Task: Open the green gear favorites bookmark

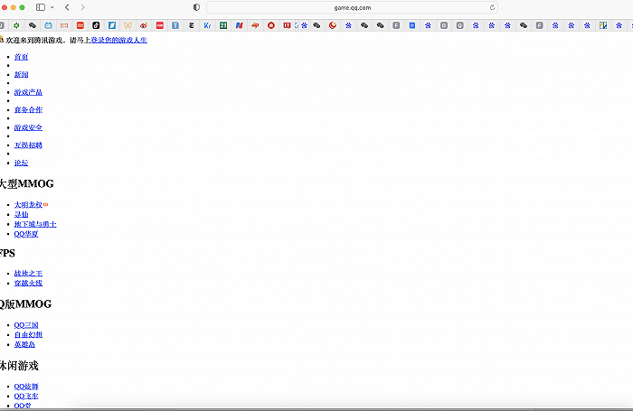Action: point(16,25)
